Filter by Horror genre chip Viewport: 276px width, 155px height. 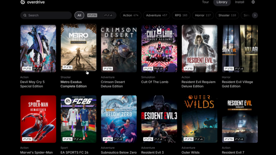203,15
